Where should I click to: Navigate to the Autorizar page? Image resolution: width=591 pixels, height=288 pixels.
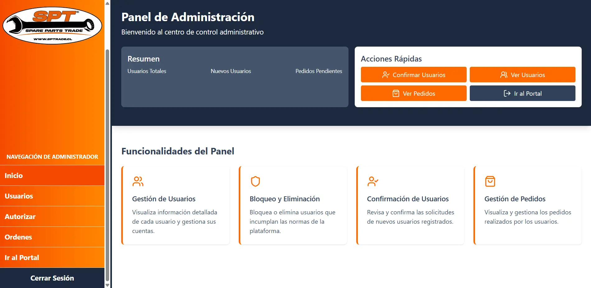click(x=20, y=217)
